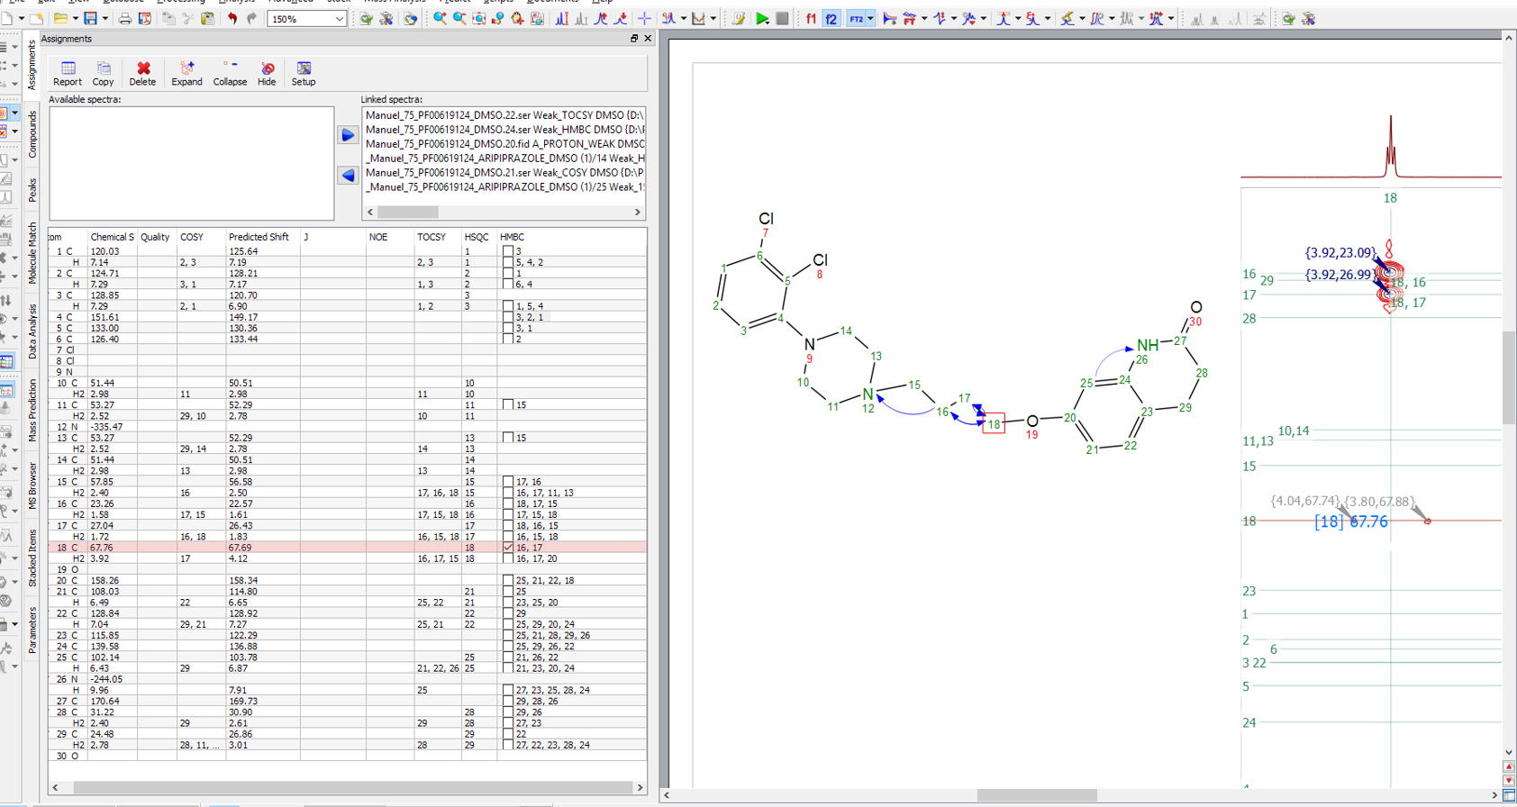This screenshot has width=1517, height=807.
Task: Click the blue right-arrow link spectra button
Action: click(x=348, y=135)
